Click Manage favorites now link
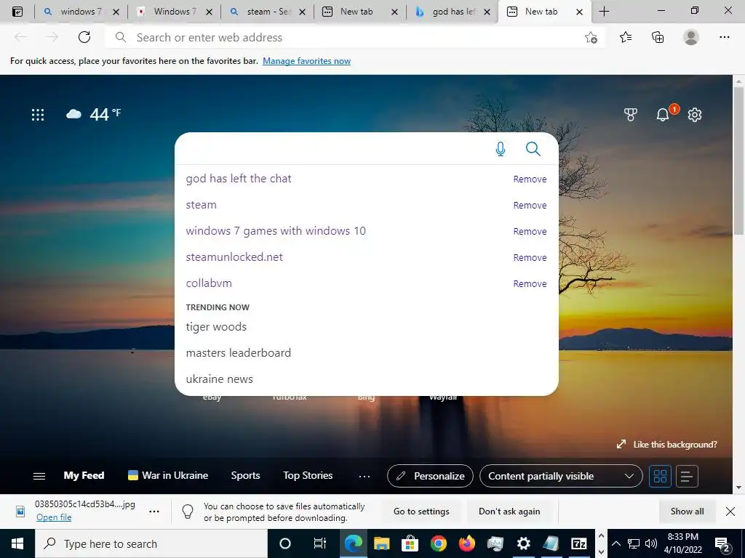The width and height of the screenshot is (745, 558). pos(306,61)
